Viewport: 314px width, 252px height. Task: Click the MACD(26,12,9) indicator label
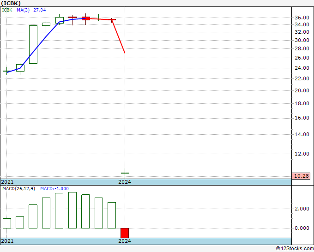point(18,189)
